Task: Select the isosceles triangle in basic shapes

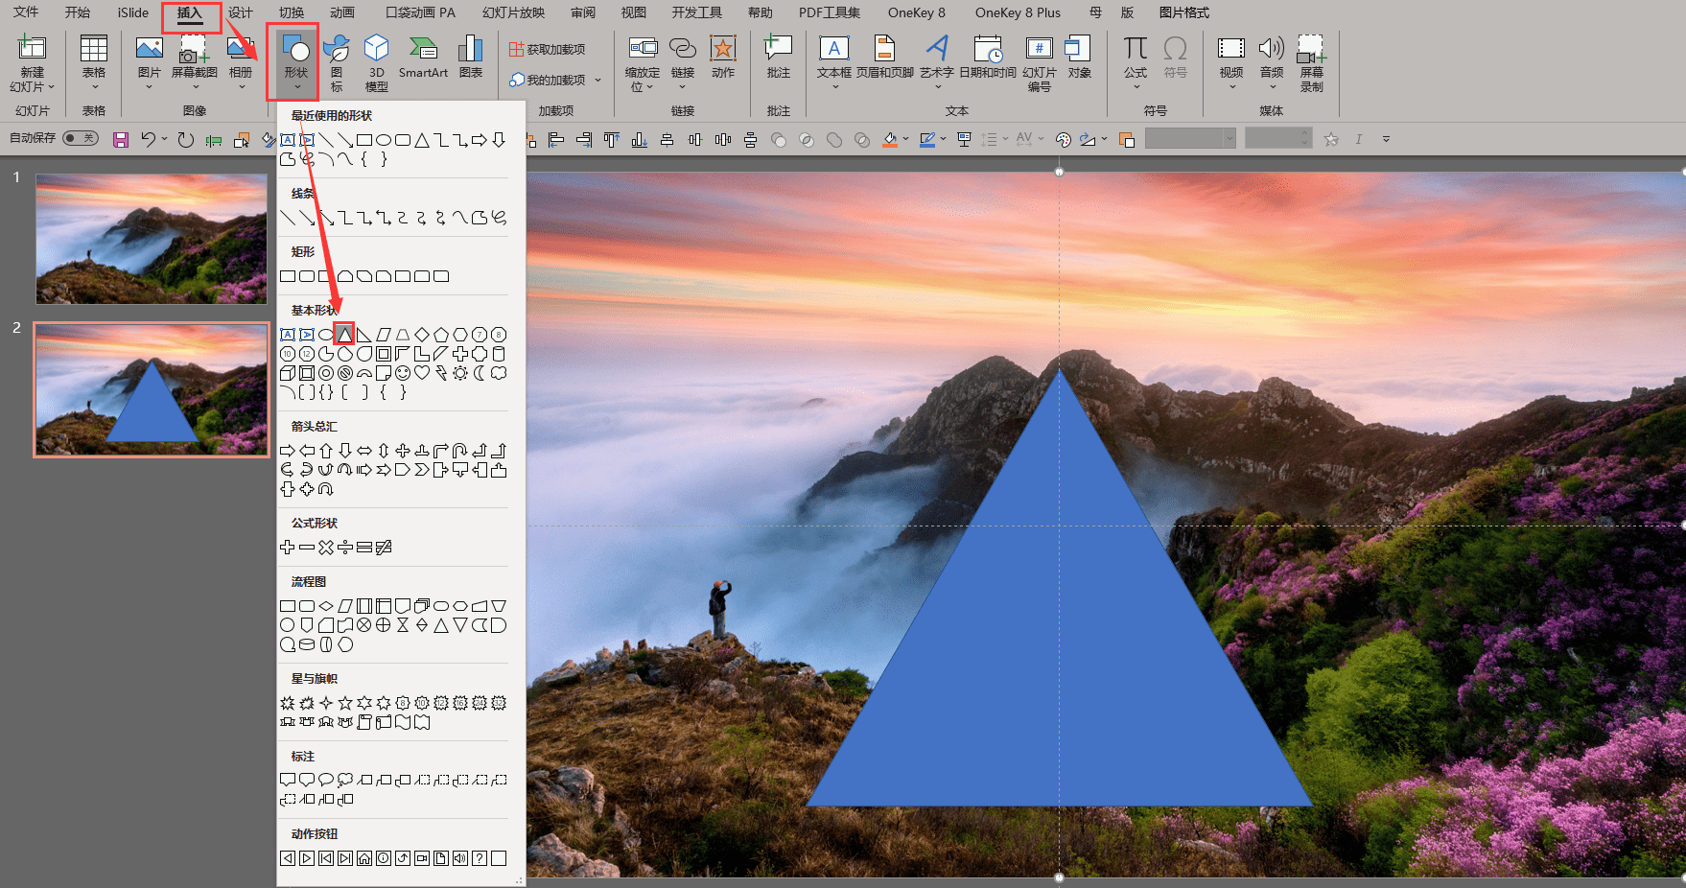Action: 345,335
